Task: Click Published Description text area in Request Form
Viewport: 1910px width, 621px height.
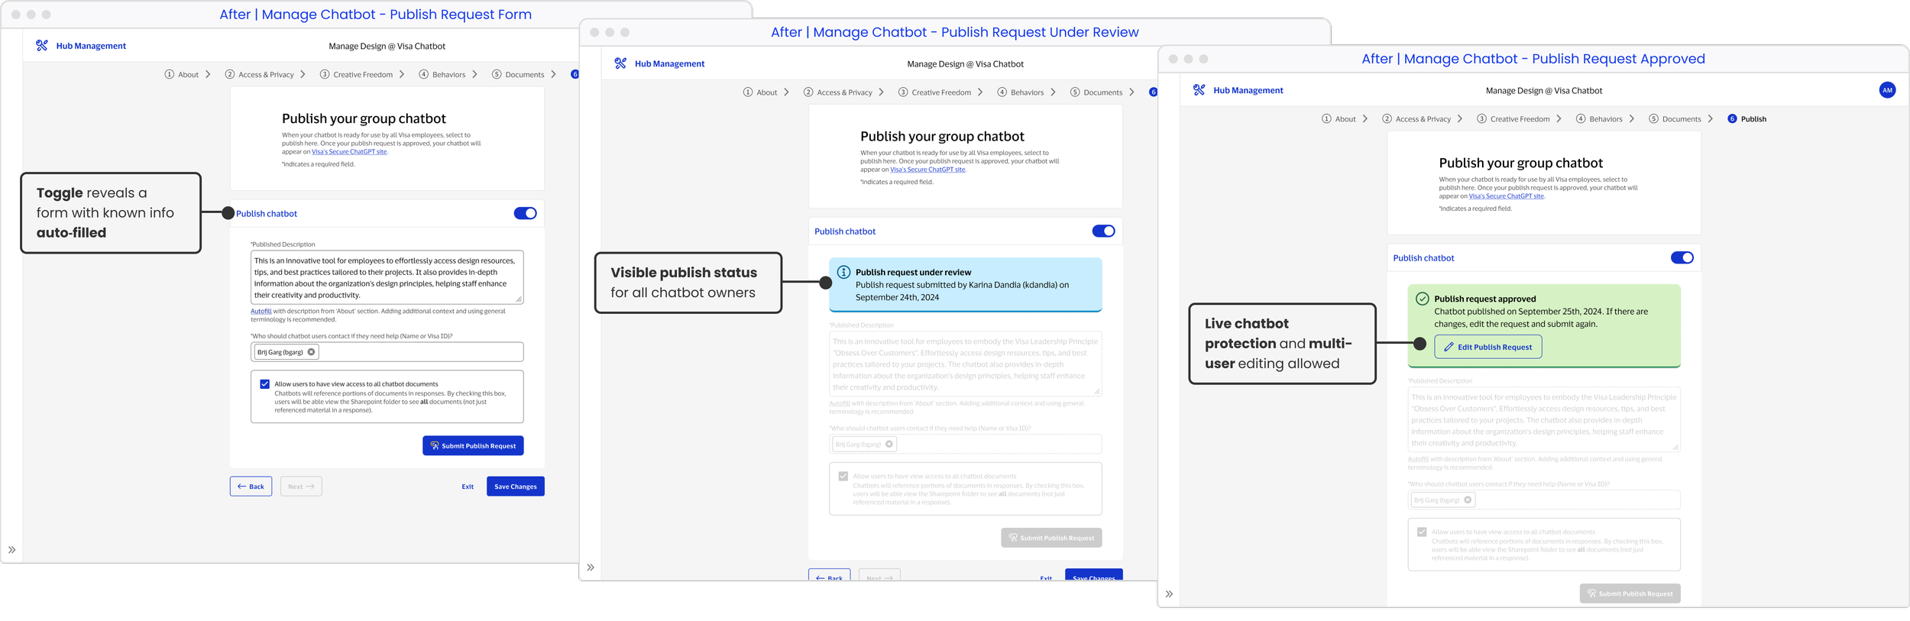Action: click(387, 277)
